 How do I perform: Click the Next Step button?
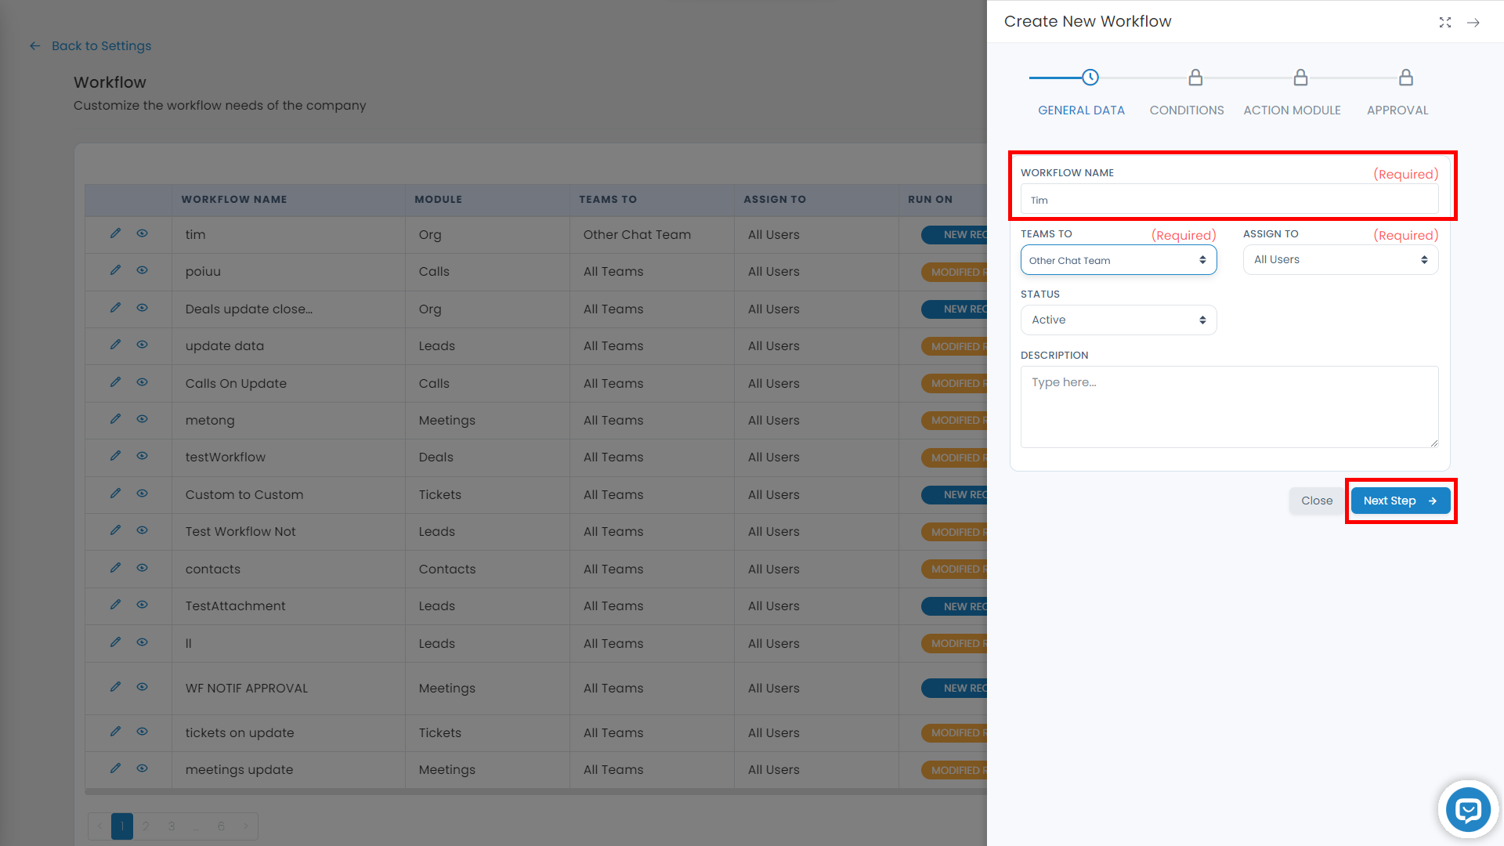pos(1400,501)
